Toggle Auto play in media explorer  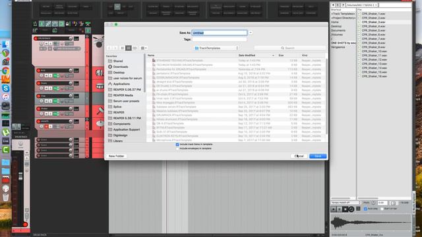point(365,209)
